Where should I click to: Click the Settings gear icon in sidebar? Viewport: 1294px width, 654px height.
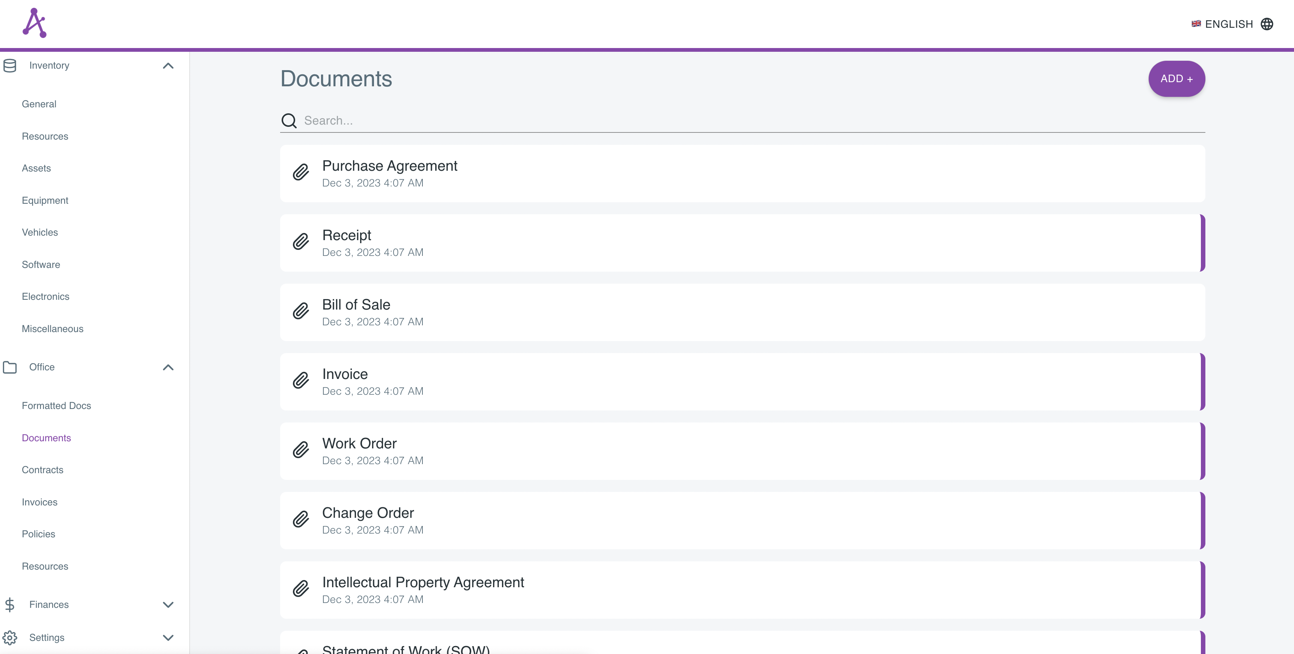(9, 637)
